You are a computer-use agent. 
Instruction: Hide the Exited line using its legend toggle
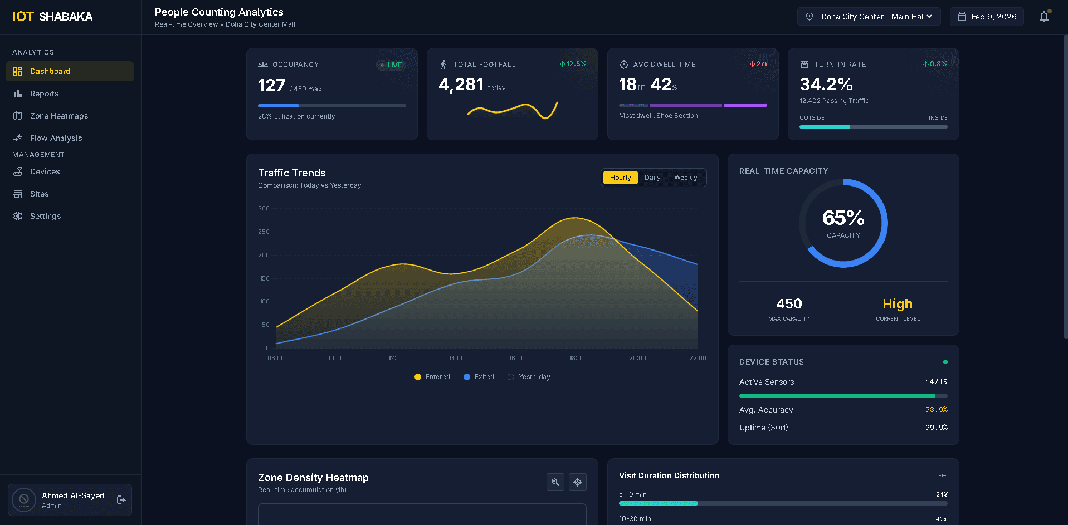[x=479, y=377]
